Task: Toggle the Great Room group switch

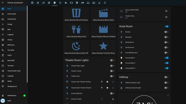Action: tap(167, 26)
